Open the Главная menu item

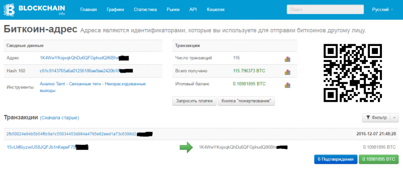click(x=88, y=9)
